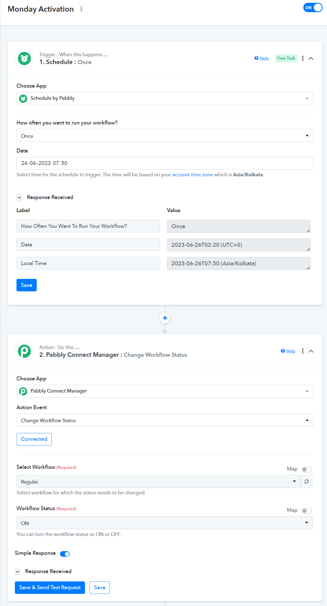Click the Asia/Kolkata time zone text
Screen dimensions: 327x606
pos(248,175)
